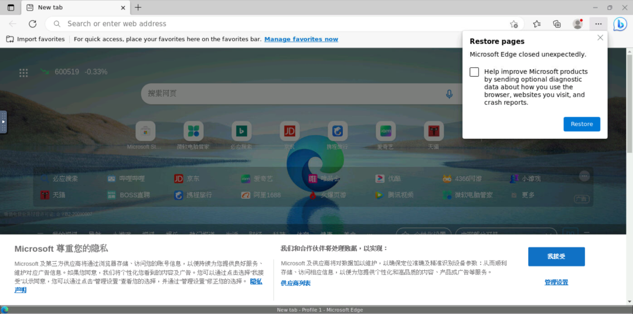Restore down the browser window
Viewport: 633px width, 314px height.
click(610, 7)
